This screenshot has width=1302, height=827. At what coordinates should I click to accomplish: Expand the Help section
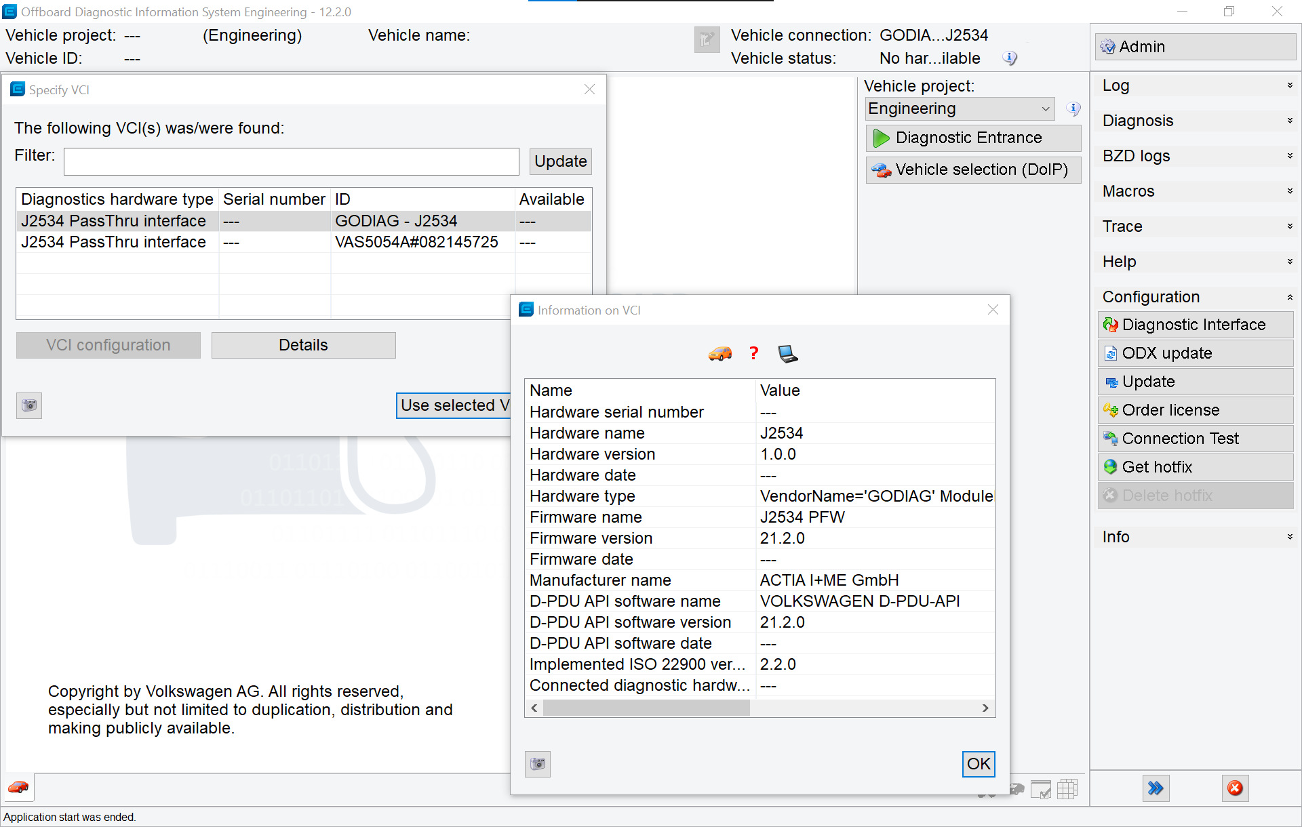pos(1196,262)
